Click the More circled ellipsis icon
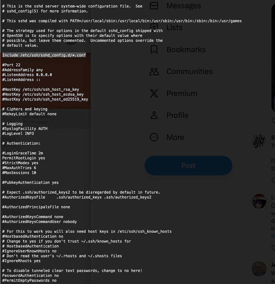Image resolution: width=275 pixels, height=284 pixels. (154, 137)
